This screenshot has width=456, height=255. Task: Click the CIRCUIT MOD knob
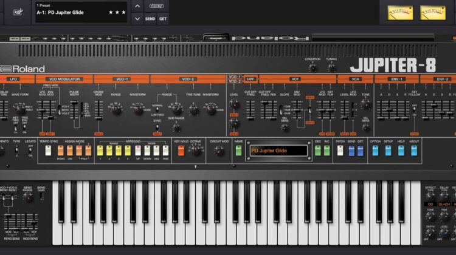pos(219,151)
